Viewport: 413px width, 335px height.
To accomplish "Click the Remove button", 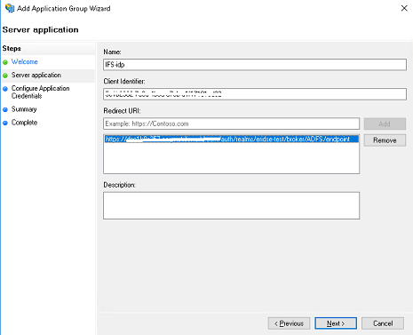I will [385, 140].
